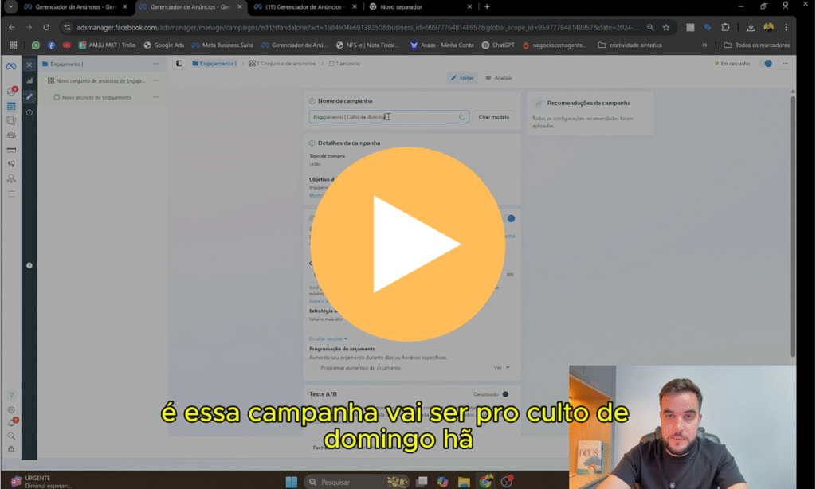Toggle the side panel layout icon beside the breadcrumb
This screenshot has height=489, width=816.
179,63
